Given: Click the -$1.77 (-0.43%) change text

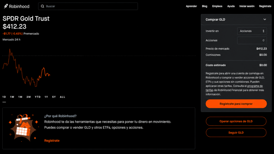Looking at the screenshot, I should [x=13, y=34].
